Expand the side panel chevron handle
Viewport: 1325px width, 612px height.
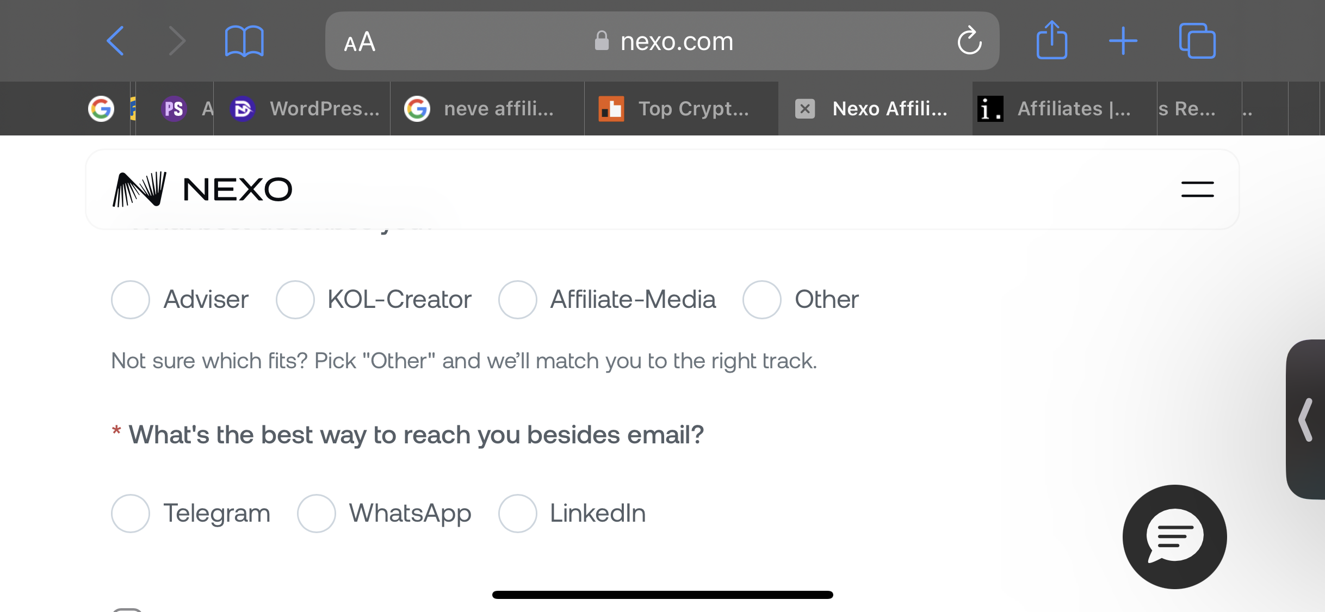1307,419
